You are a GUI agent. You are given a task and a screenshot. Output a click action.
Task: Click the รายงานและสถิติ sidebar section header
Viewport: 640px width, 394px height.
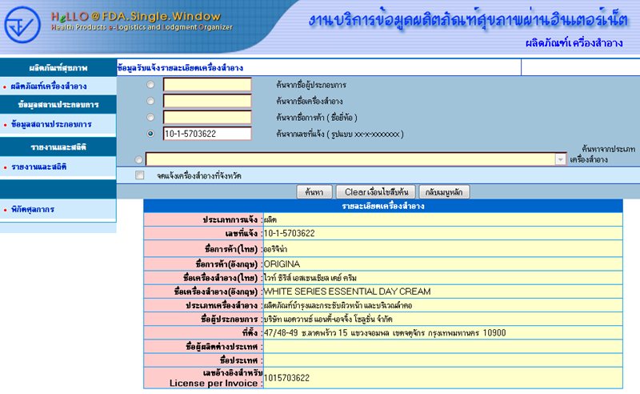click(x=58, y=147)
